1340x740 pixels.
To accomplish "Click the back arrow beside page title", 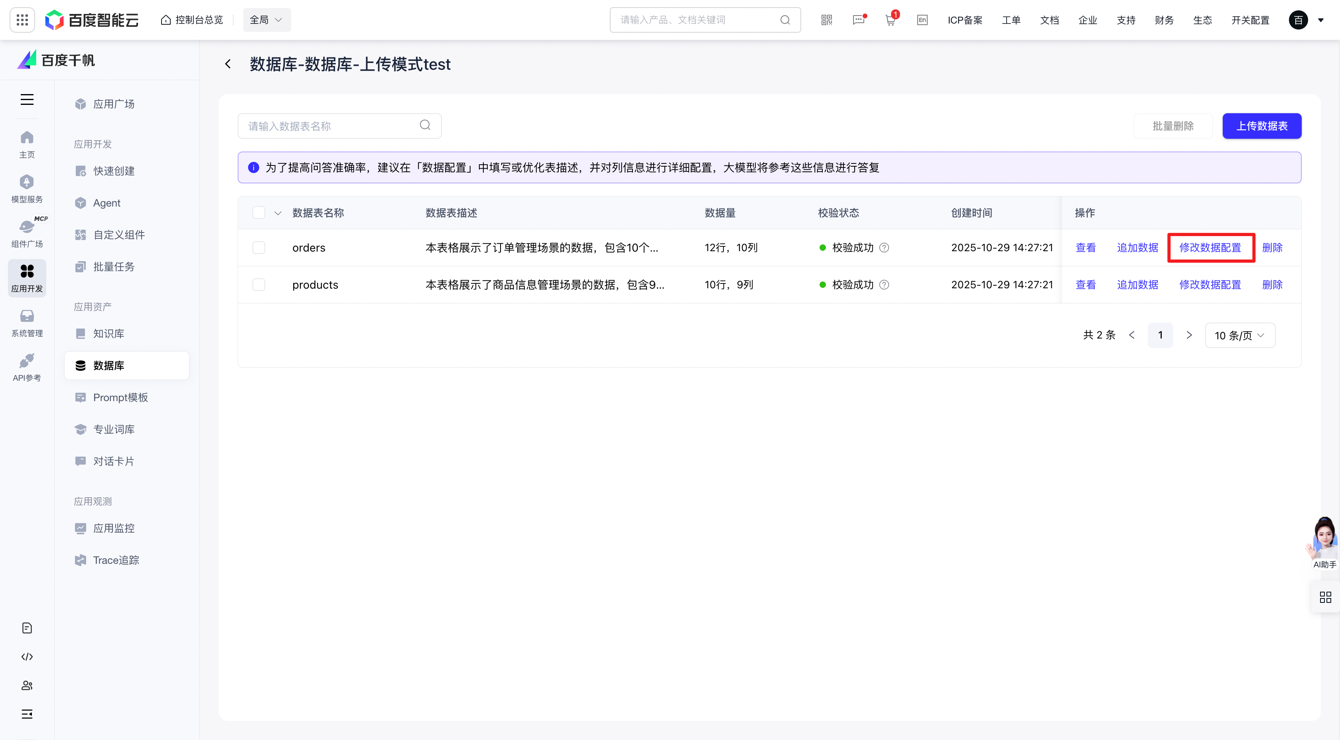I will click(x=228, y=64).
